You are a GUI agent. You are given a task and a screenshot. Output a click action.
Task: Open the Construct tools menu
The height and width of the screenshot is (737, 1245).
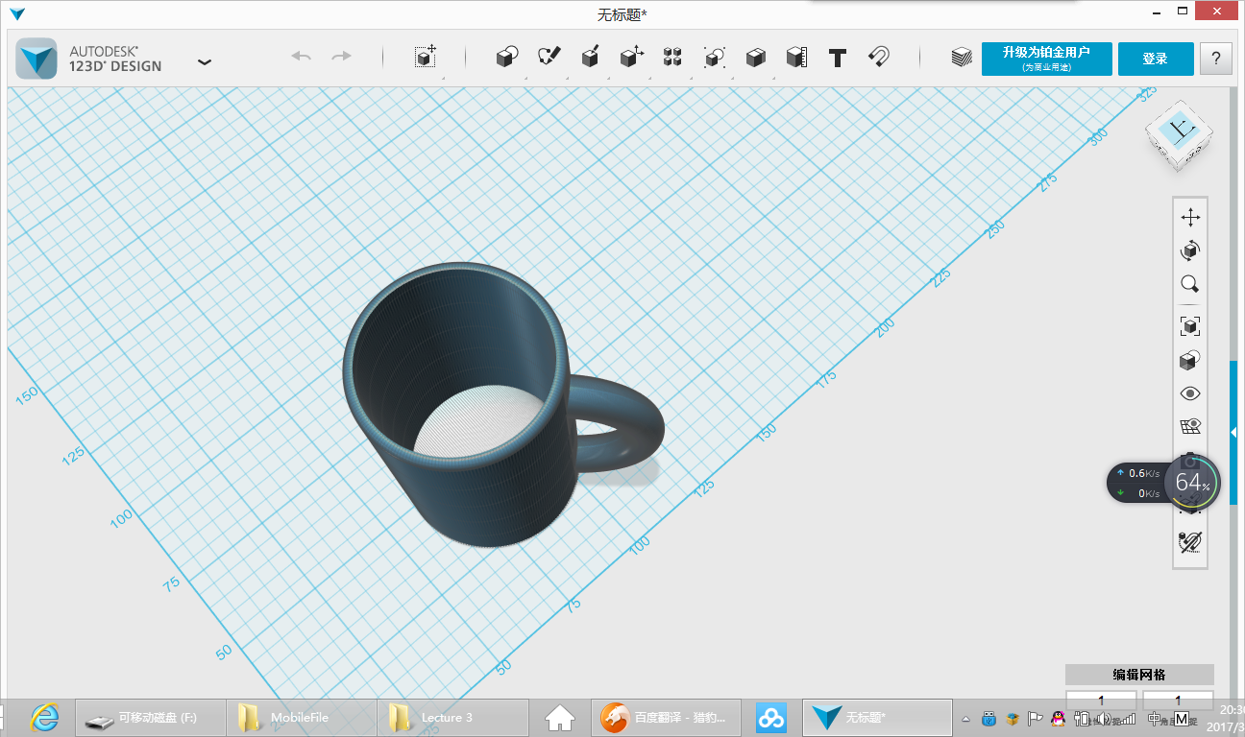point(591,58)
